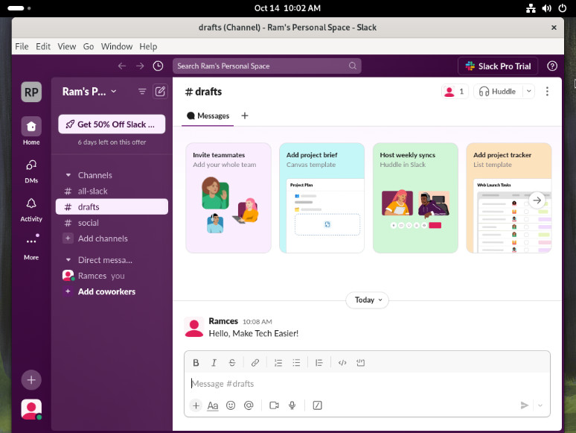Go back in history

[122, 66]
